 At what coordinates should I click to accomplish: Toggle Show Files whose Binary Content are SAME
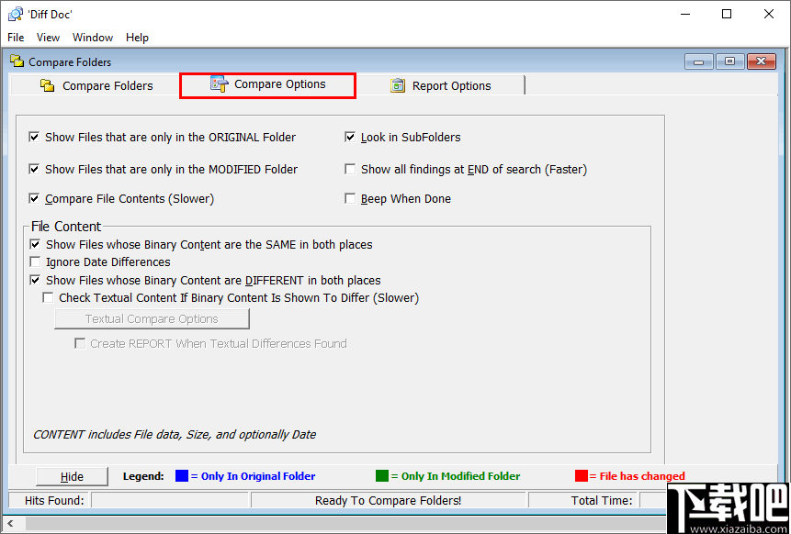tap(35, 245)
